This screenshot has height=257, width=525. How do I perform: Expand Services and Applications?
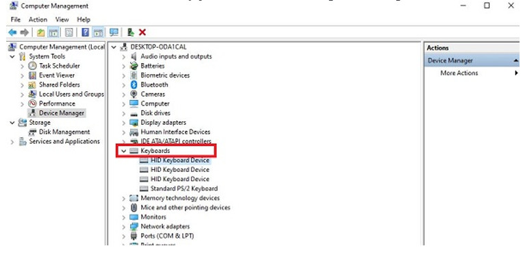coord(13,142)
